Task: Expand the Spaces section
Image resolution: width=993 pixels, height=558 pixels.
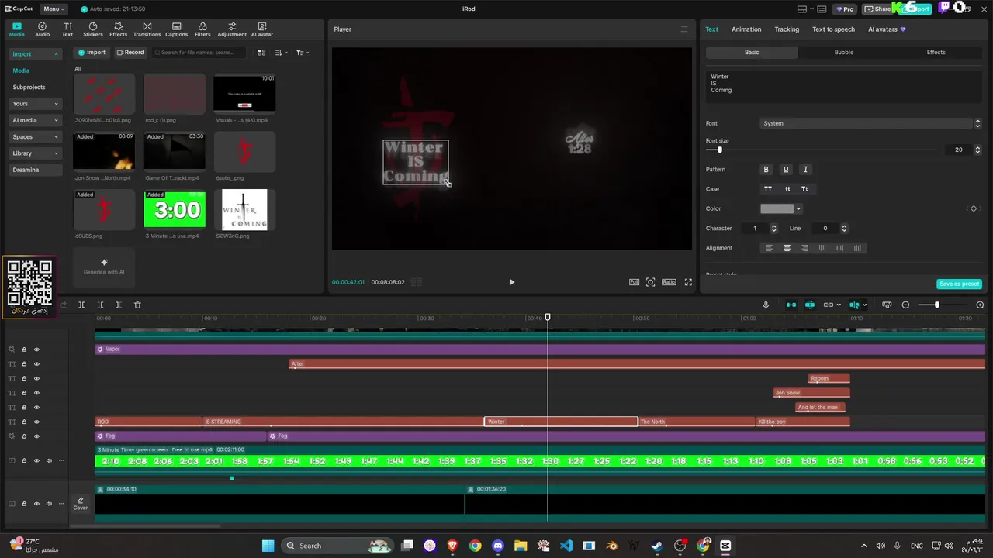Action: [x=35, y=136]
